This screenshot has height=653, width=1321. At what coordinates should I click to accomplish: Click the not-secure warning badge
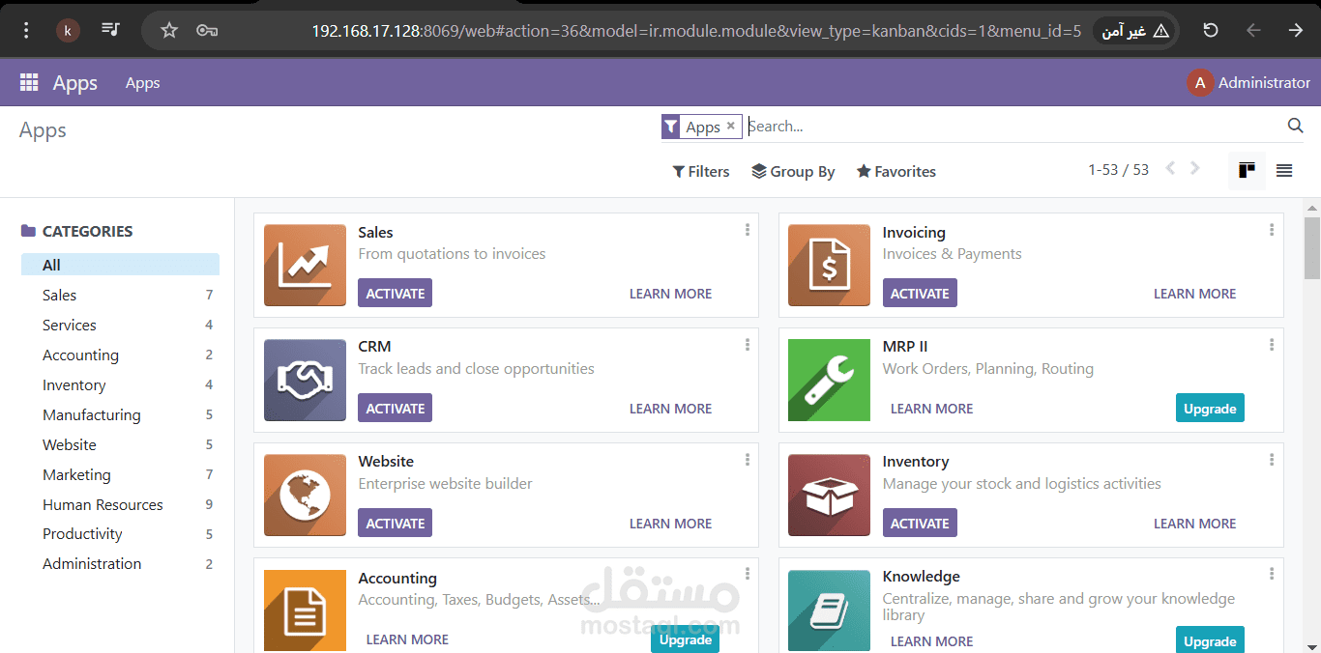pos(1135,31)
